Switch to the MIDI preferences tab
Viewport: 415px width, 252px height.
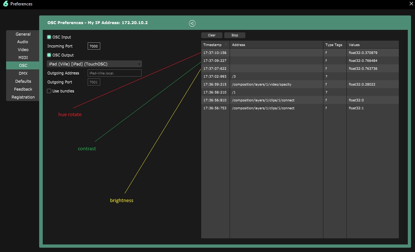tap(23, 58)
